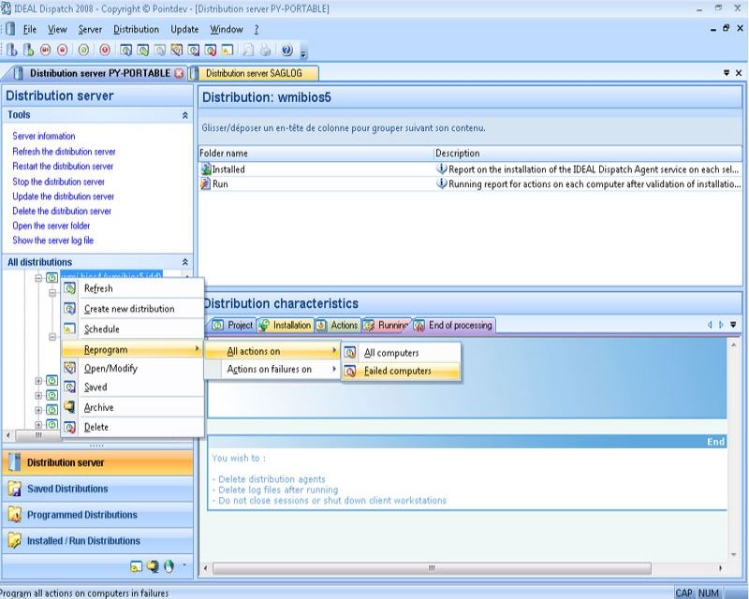Open the End of processing tab
Viewport: 749px width, 599px height.
click(x=459, y=326)
